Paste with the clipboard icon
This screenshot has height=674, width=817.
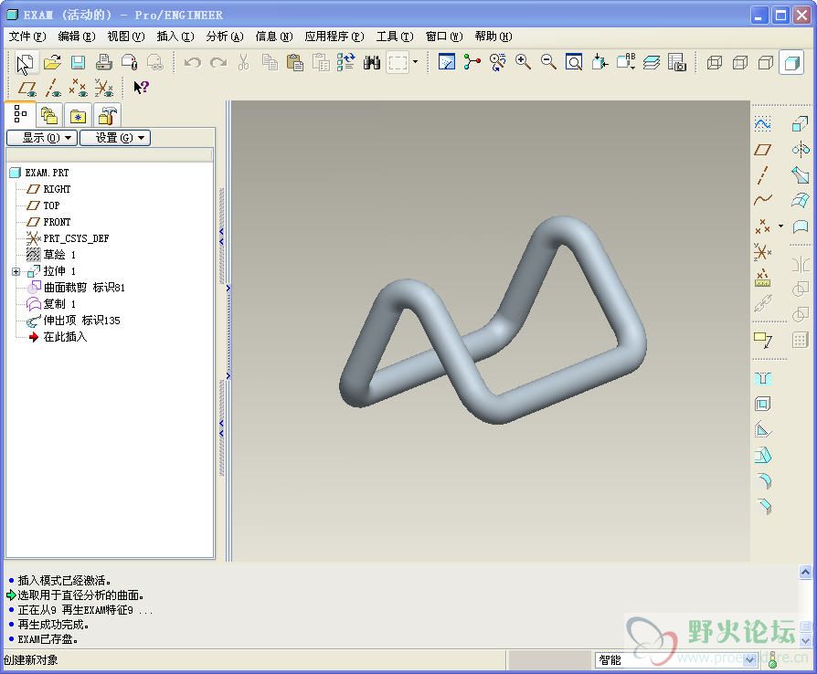(295, 62)
